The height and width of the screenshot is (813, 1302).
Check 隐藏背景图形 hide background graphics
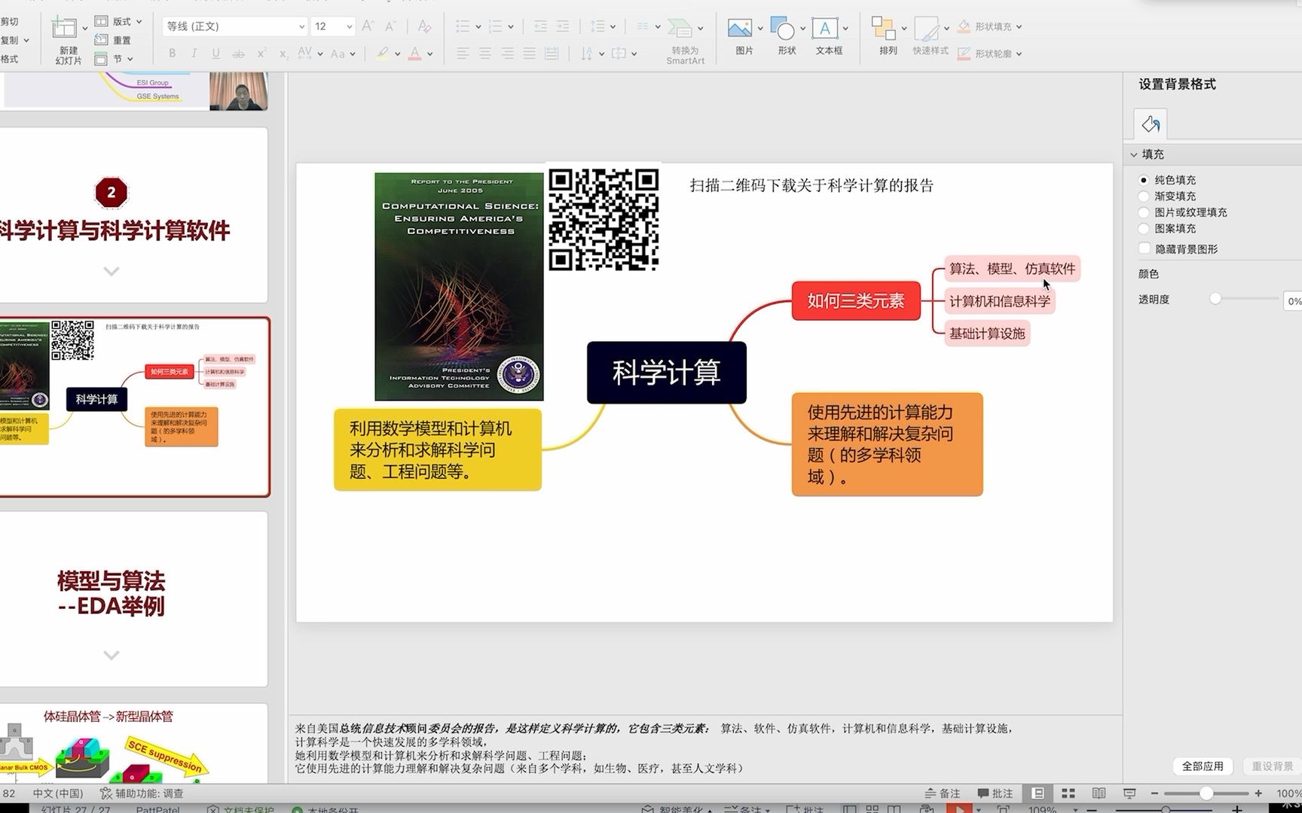1144,248
